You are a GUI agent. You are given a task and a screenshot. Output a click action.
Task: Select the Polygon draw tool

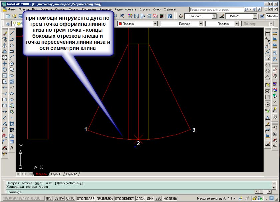[x=12, y=45]
